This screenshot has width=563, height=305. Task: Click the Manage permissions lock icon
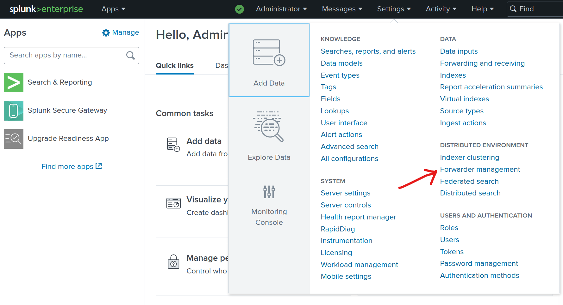click(173, 261)
